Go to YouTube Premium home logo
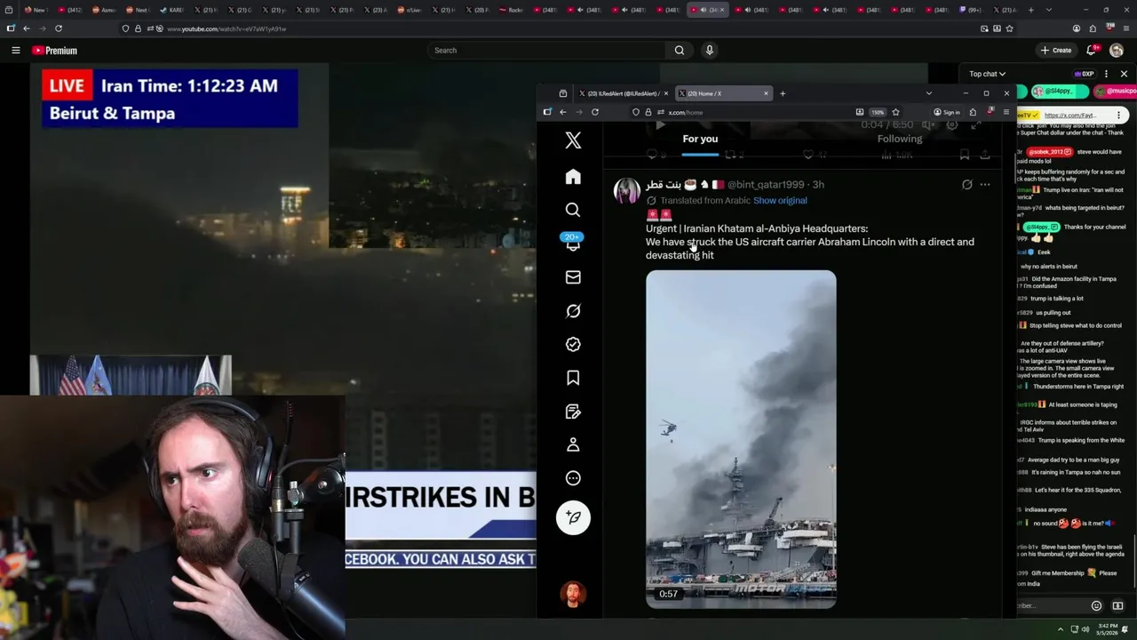This screenshot has height=640, width=1137. tap(54, 51)
